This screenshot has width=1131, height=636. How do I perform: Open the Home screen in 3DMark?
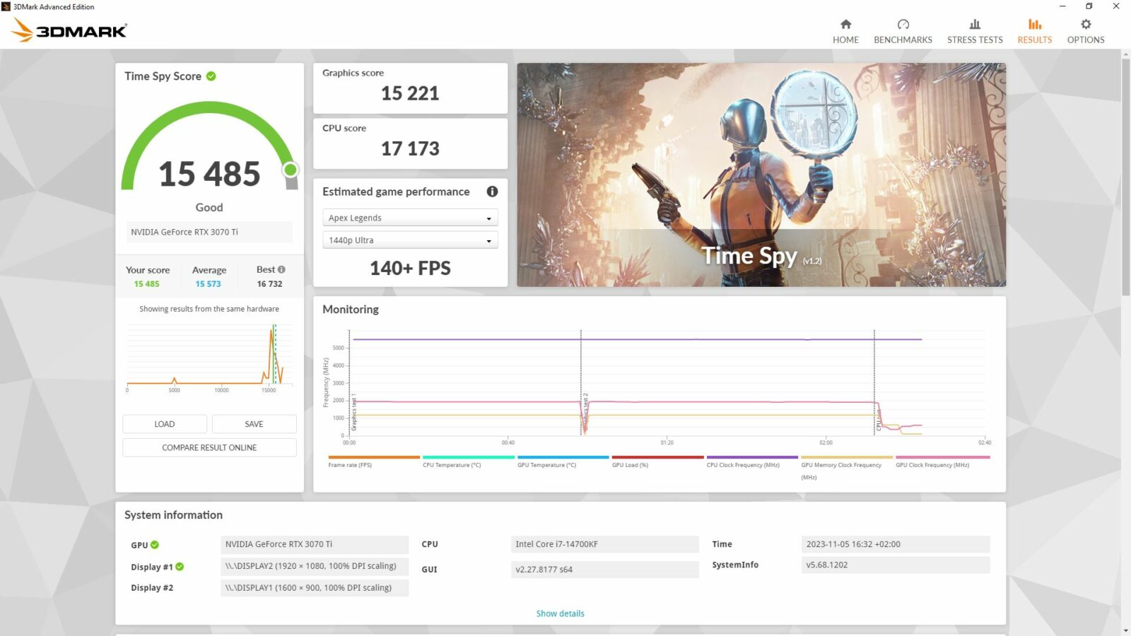[x=845, y=28]
